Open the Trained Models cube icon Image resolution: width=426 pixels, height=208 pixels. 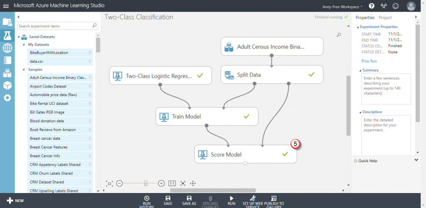[7, 85]
